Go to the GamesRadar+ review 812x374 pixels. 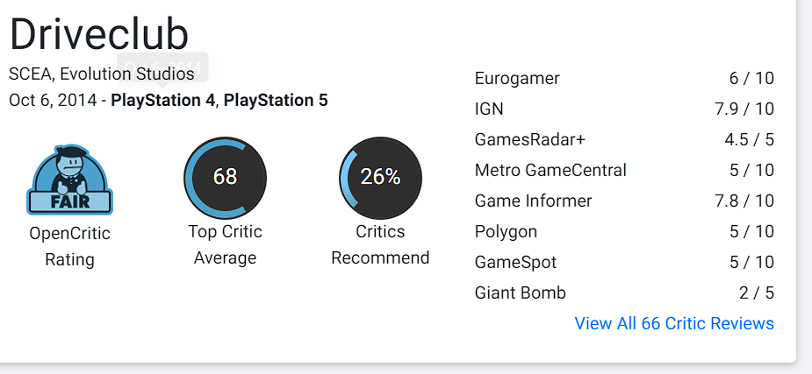coord(529,139)
